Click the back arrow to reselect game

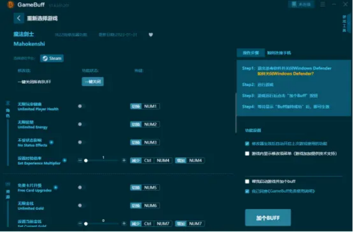[x=19, y=18]
